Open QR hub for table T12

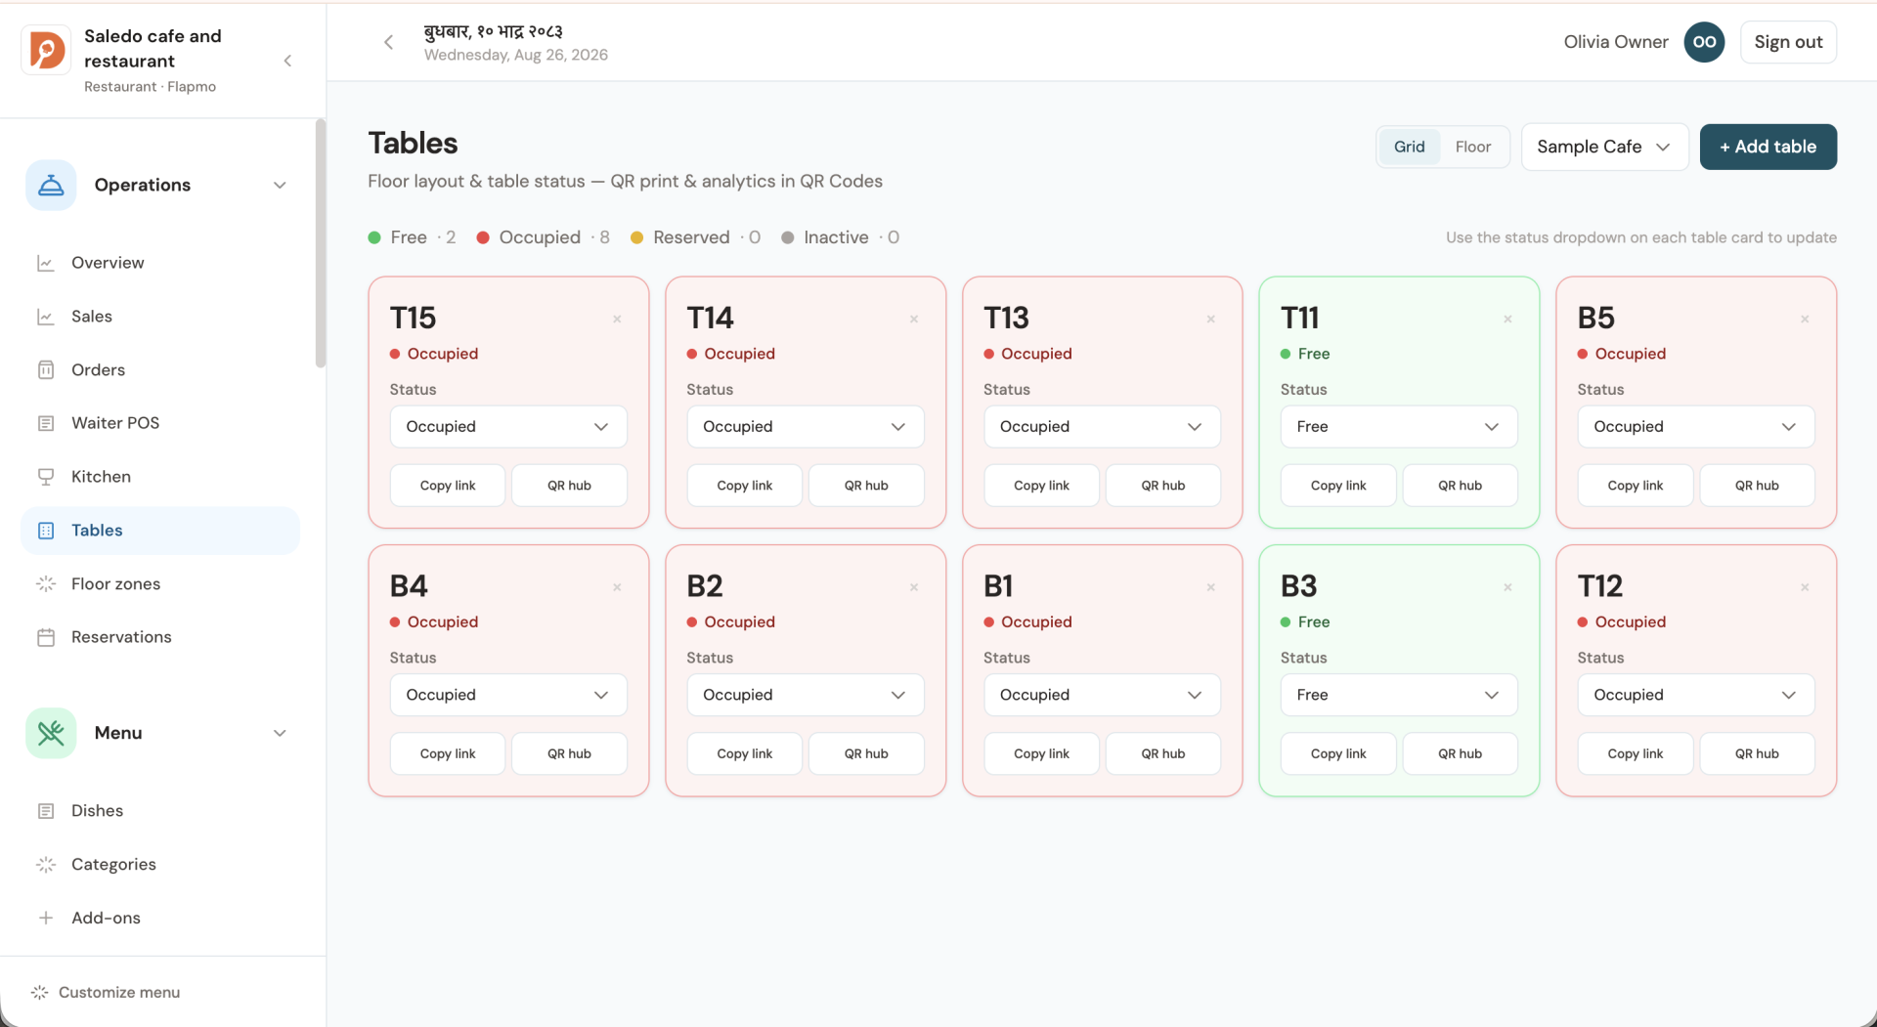pos(1757,753)
